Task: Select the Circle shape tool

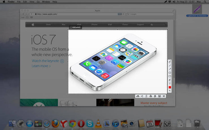Action: (170, 73)
